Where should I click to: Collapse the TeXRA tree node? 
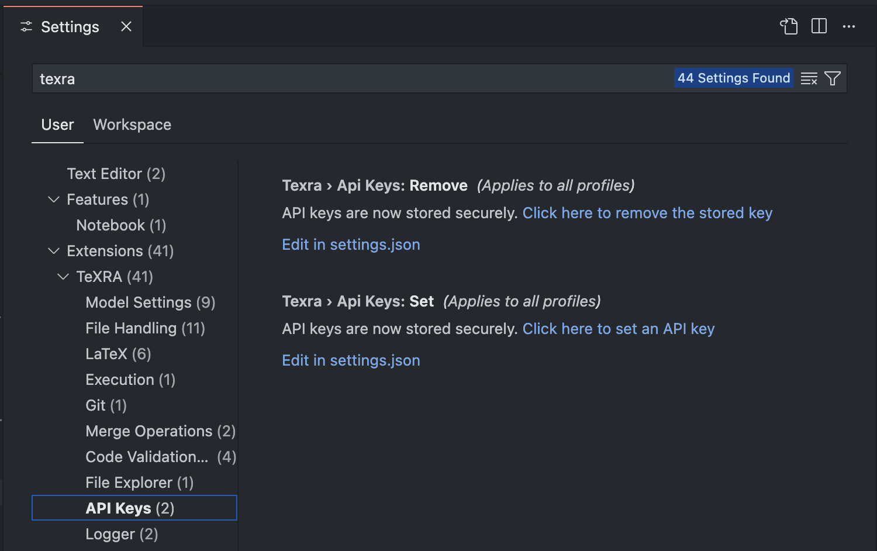(63, 277)
